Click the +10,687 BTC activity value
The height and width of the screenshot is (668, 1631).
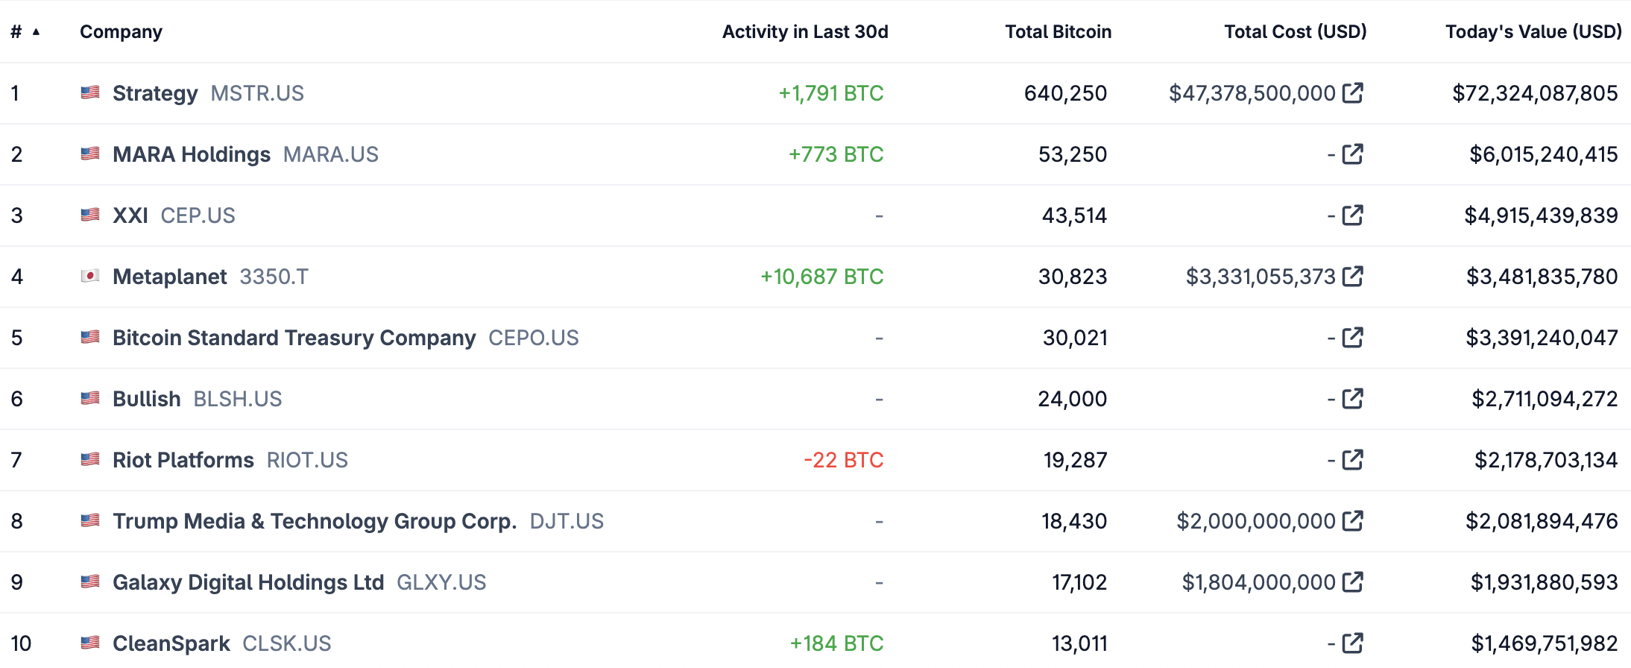click(x=821, y=277)
